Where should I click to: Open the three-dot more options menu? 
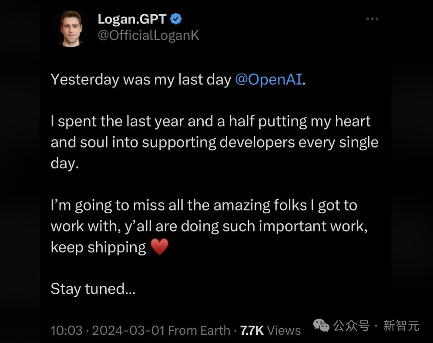(x=372, y=20)
